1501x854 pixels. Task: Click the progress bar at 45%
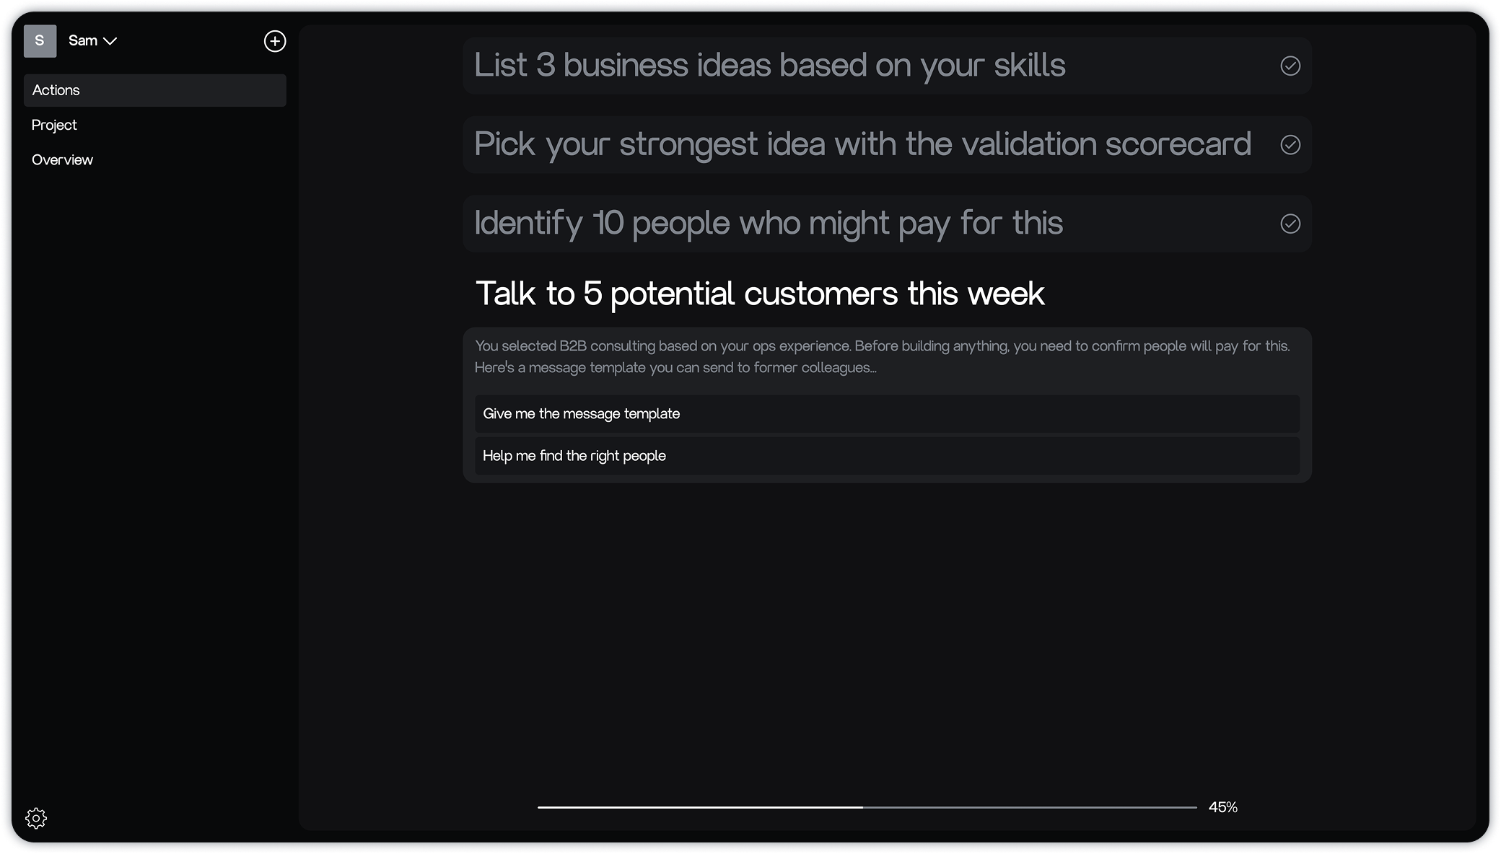tap(866, 808)
